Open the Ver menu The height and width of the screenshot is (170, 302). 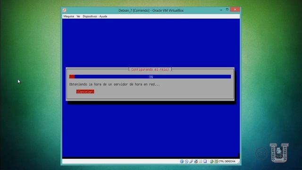click(x=78, y=17)
